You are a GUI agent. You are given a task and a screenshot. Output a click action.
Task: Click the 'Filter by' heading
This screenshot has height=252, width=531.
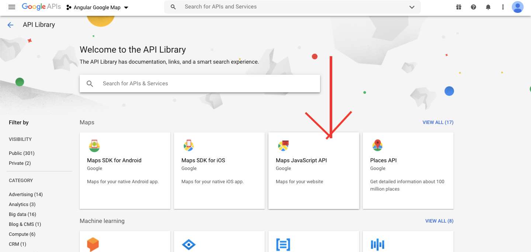coord(19,123)
